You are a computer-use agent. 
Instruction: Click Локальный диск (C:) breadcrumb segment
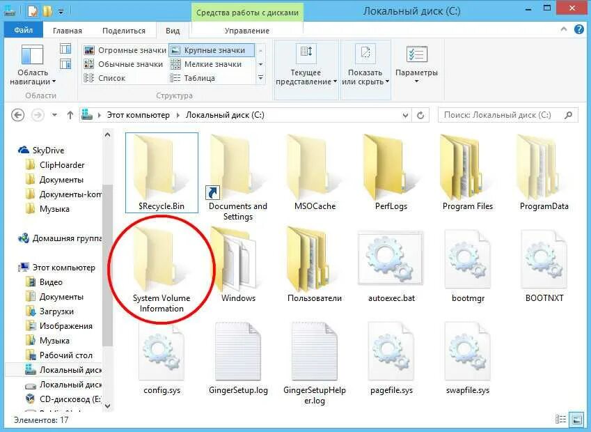(225, 115)
